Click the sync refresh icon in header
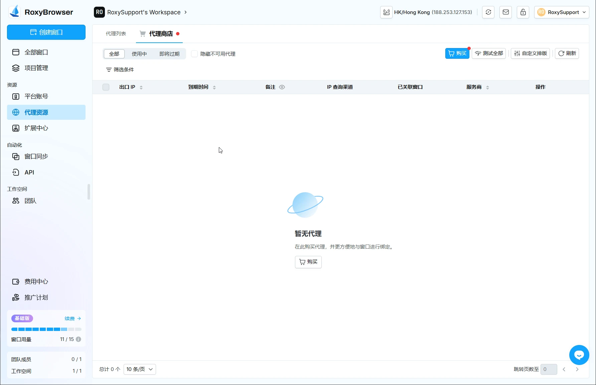 [x=488, y=12]
